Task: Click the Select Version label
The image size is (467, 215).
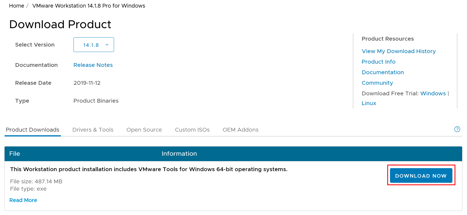Action: coord(35,45)
